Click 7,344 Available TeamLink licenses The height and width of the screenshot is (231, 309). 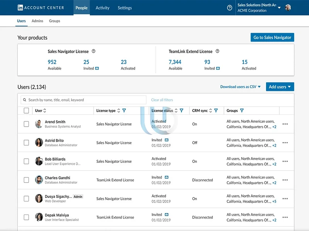[x=175, y=62]
